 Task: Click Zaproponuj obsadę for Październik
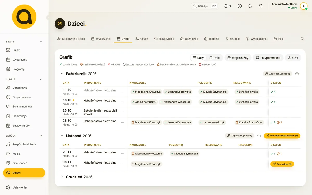point(277,74)
